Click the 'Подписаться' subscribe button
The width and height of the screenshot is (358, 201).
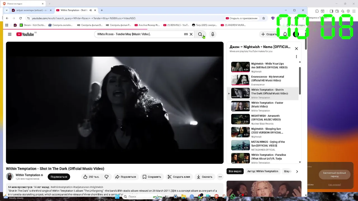(59, 177)
